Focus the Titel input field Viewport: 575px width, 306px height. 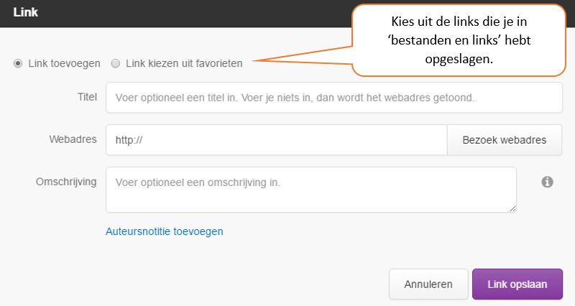click(x=334, y=98)
